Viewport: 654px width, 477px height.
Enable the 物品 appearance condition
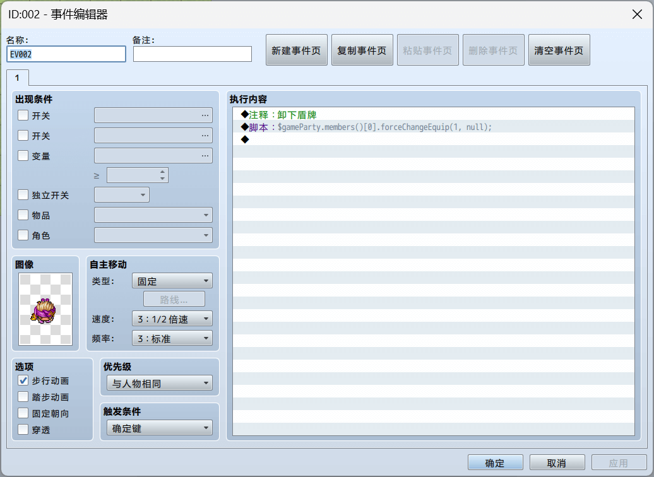[x=23, y=215]
